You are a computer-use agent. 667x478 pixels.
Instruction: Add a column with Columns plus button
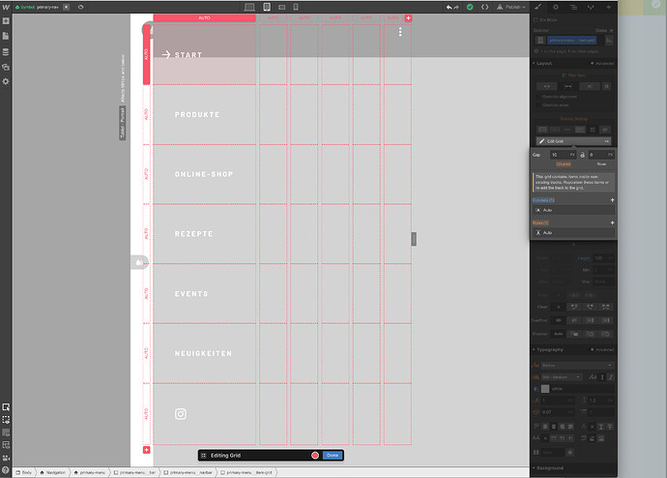(x=612, y=200)
